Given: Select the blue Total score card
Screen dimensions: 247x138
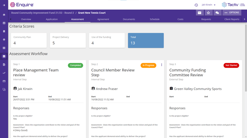Looking at the screenshot, I should click(x=146, y=40).
